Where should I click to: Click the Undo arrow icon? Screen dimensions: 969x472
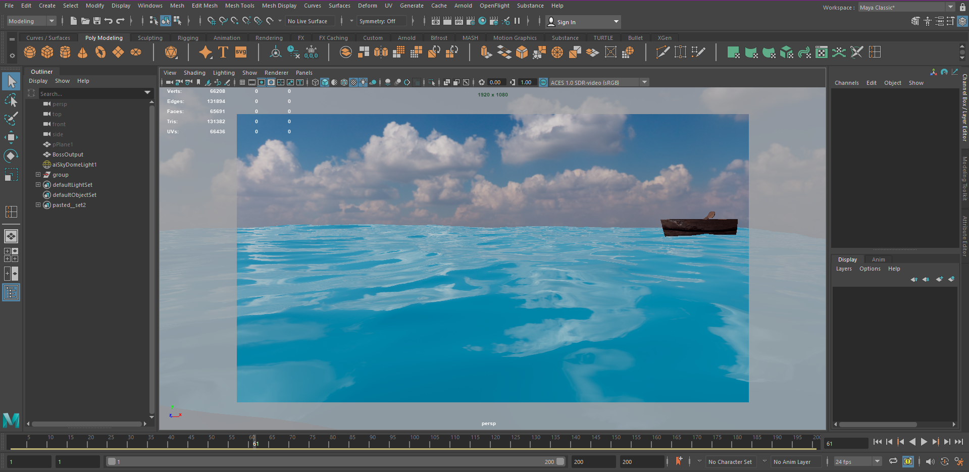click(x=109, y=21)
